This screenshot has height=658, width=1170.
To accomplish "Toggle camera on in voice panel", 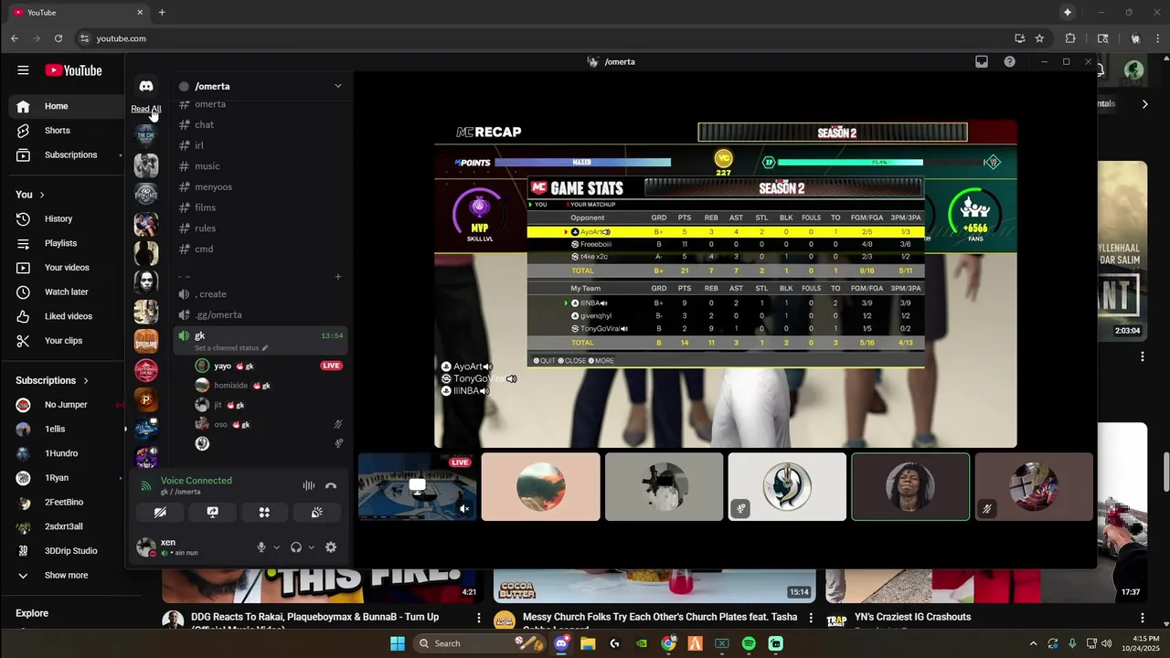I will click(160, 513).
